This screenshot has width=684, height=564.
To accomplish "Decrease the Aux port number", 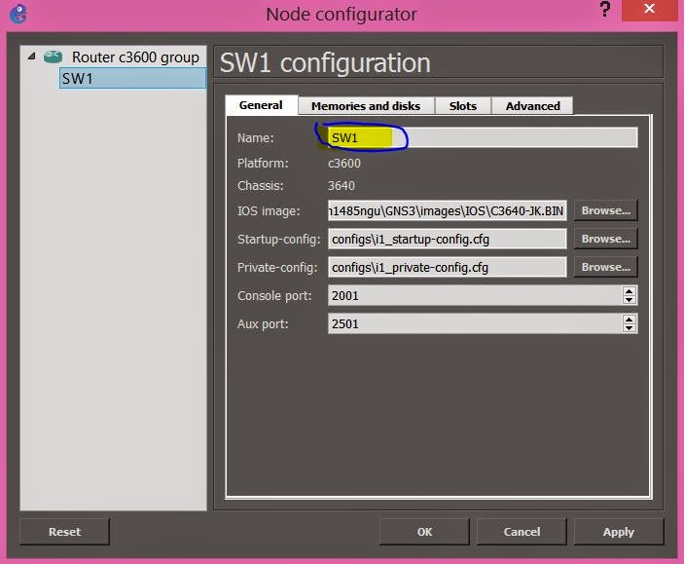I will (630, 328).
